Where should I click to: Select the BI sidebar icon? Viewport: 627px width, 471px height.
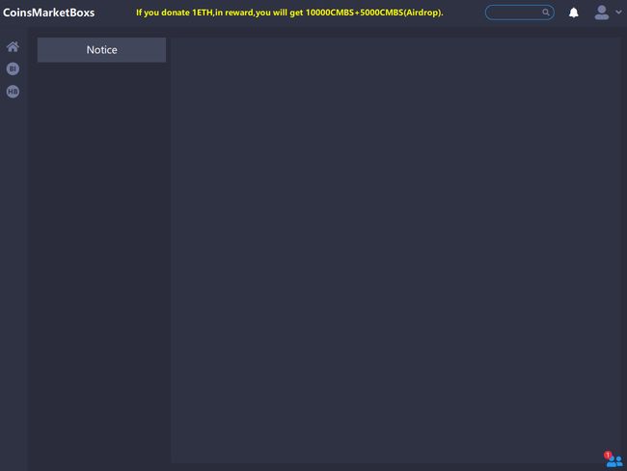(13, 69)
